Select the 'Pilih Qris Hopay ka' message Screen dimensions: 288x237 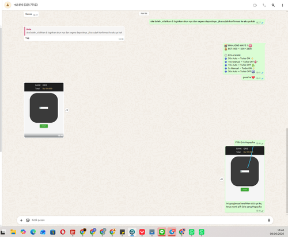[249, 143]
